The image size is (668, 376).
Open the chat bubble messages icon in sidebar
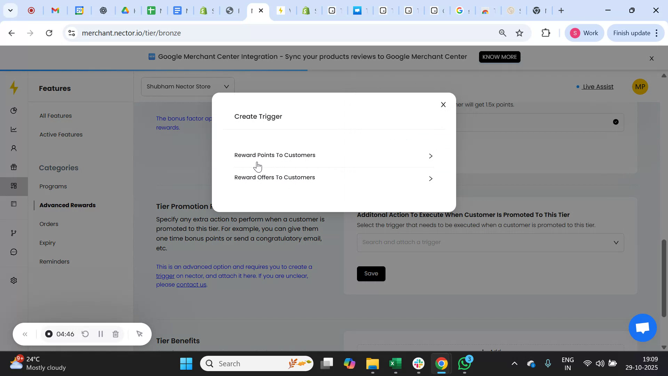(14, 252)
